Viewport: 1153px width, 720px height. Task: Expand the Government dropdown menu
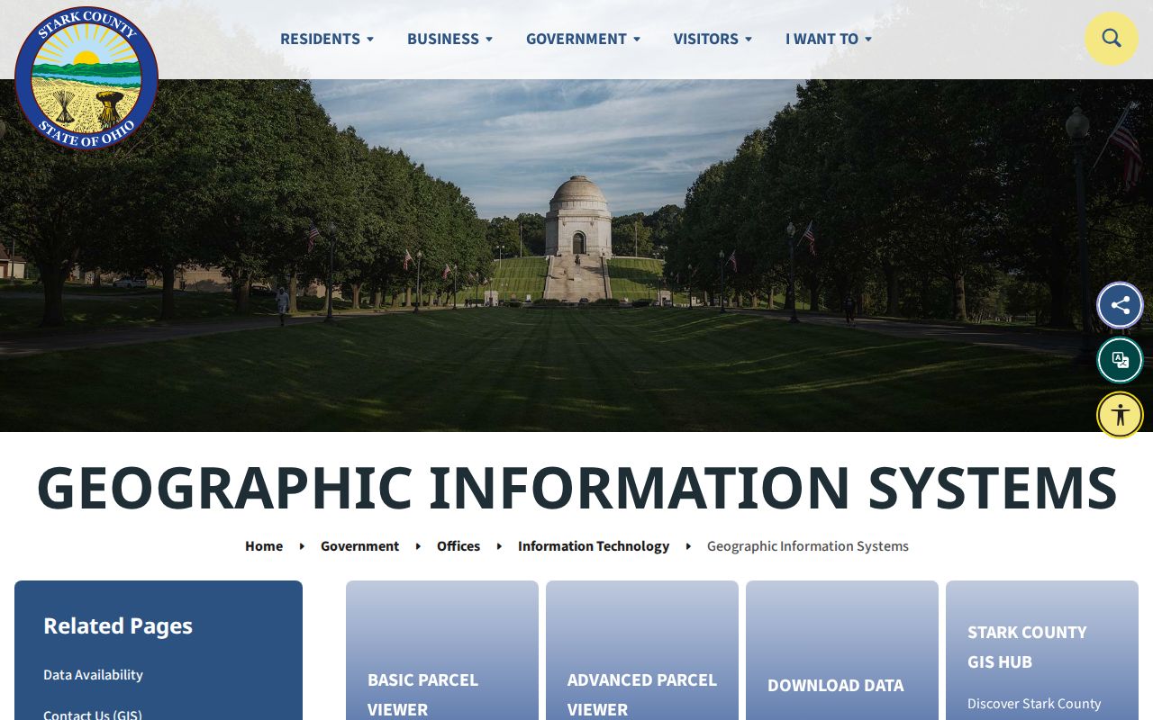[584, 39]
